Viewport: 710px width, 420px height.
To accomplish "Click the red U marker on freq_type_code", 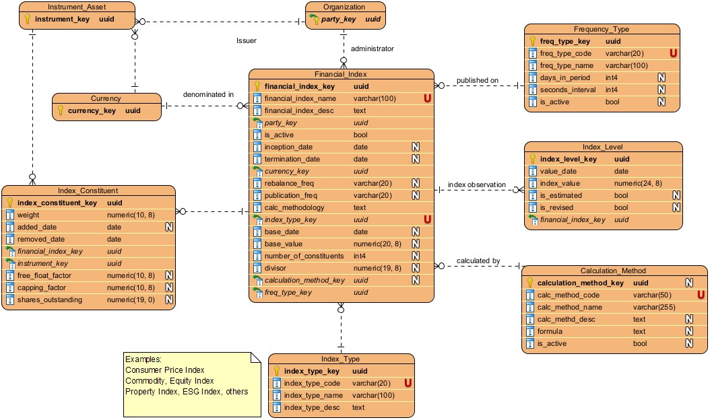I will (x=673, y=54).
